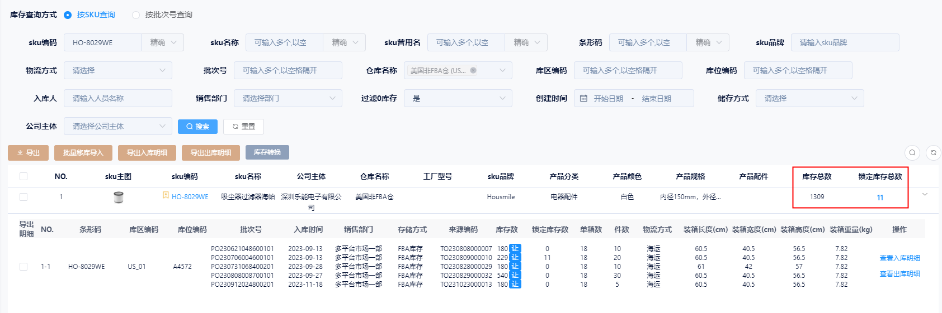Viewport: 942px width, 313px height.
Task: Click the 美国非FBA仓 warehouse cell in row 1
Action: (x=374, y=197)
